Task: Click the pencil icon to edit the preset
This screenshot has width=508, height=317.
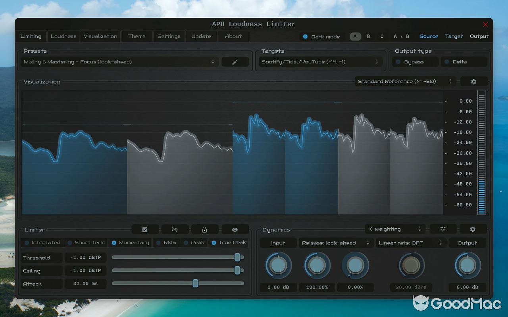Action: click(x=235, y=62)
